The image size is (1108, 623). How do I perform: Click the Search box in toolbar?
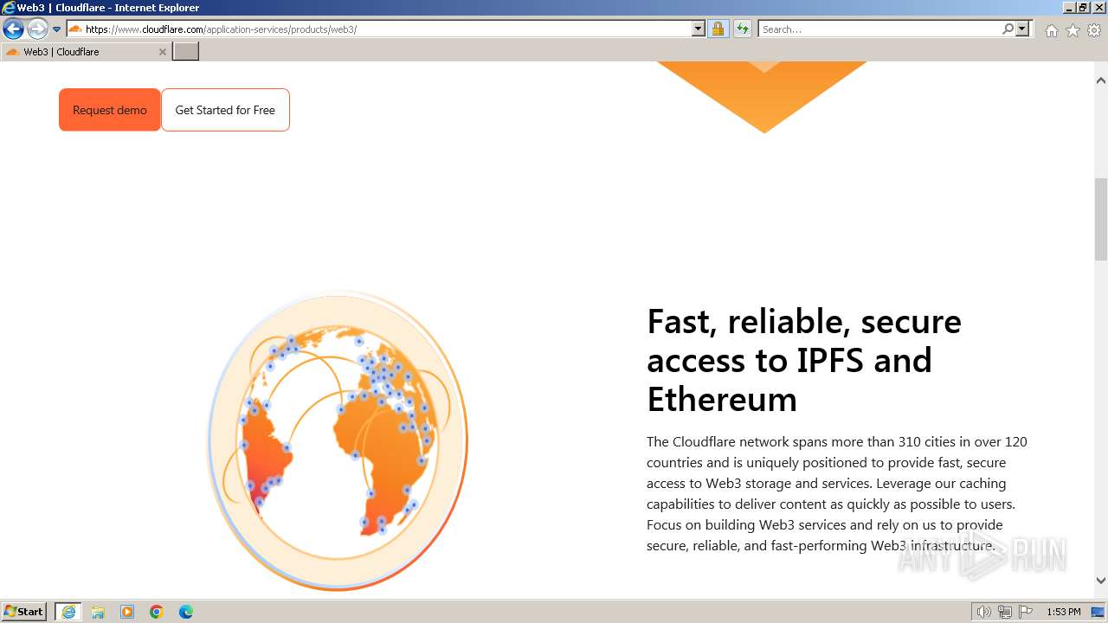[879, 29]
